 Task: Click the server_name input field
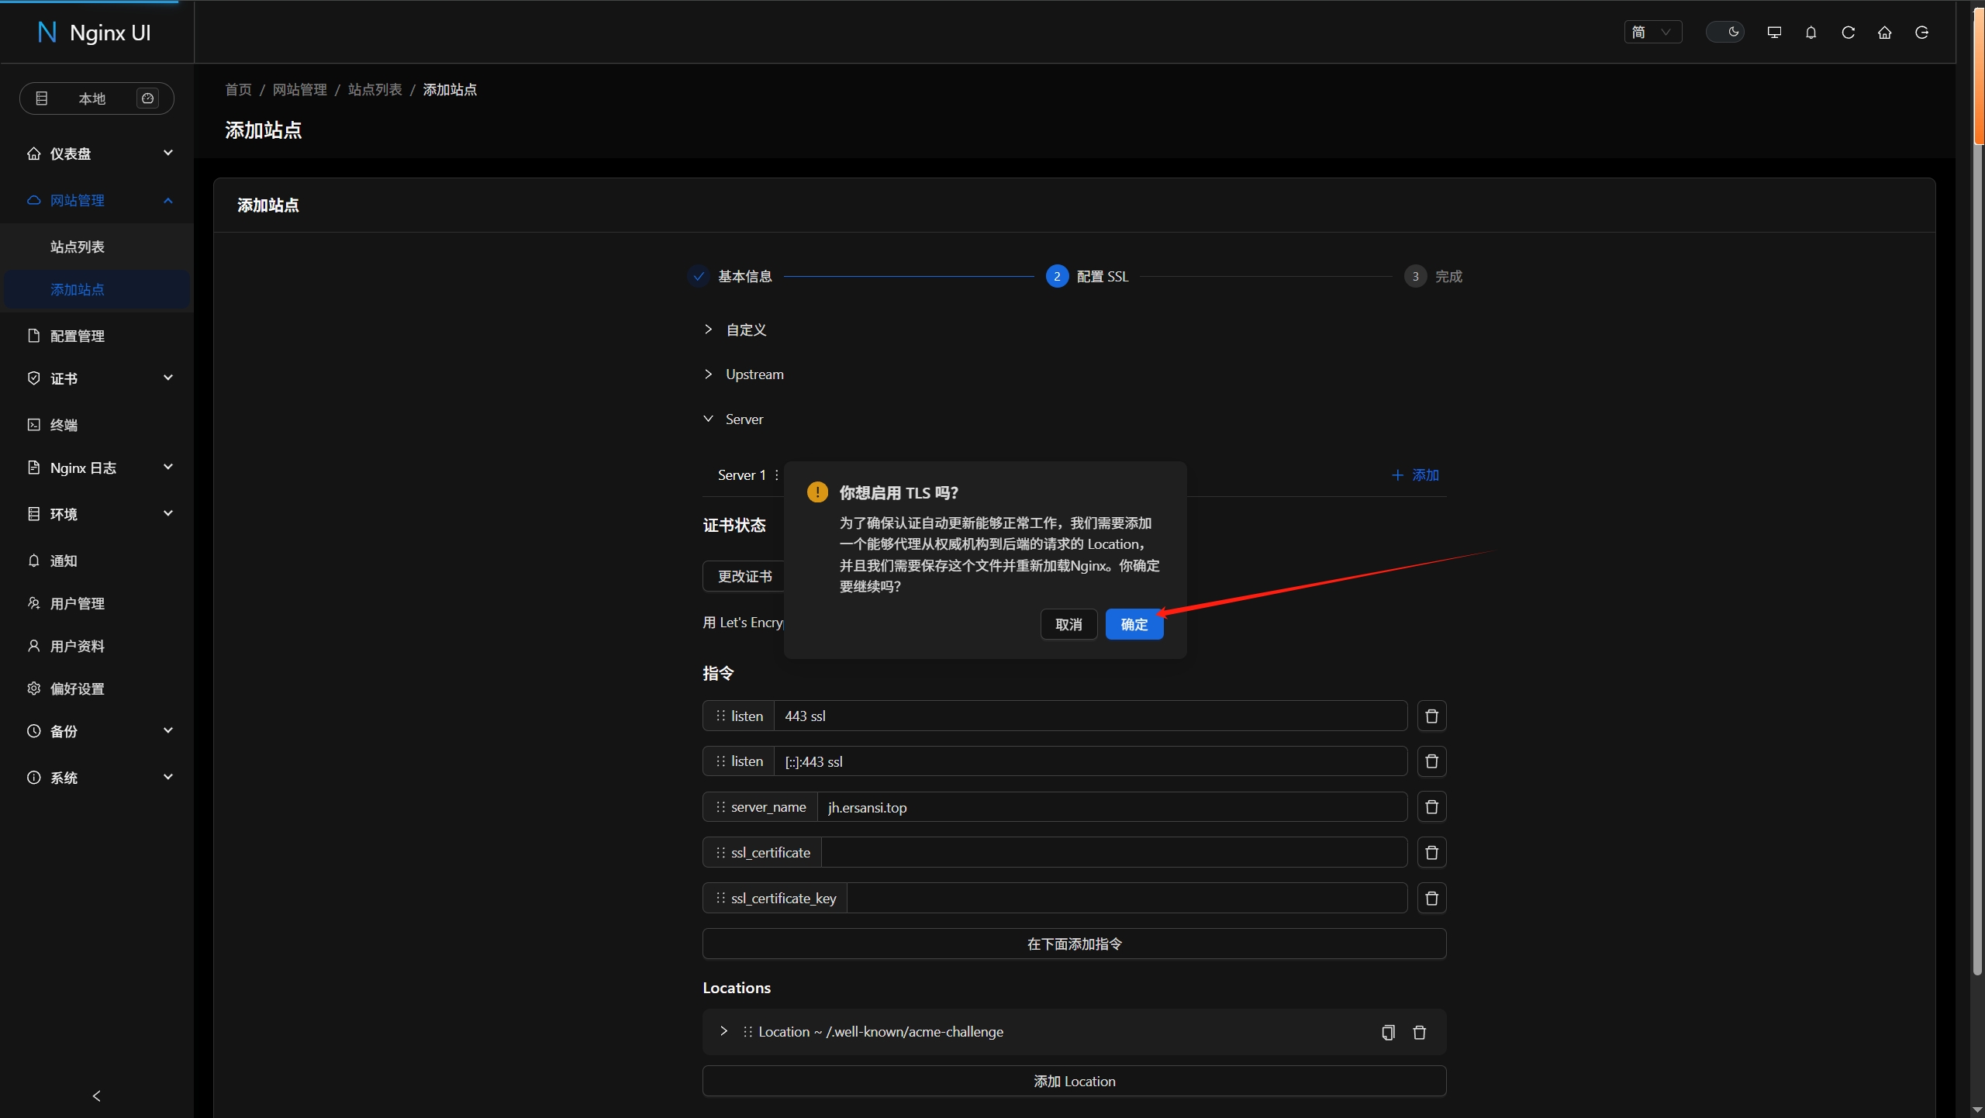click(1112, 807)
